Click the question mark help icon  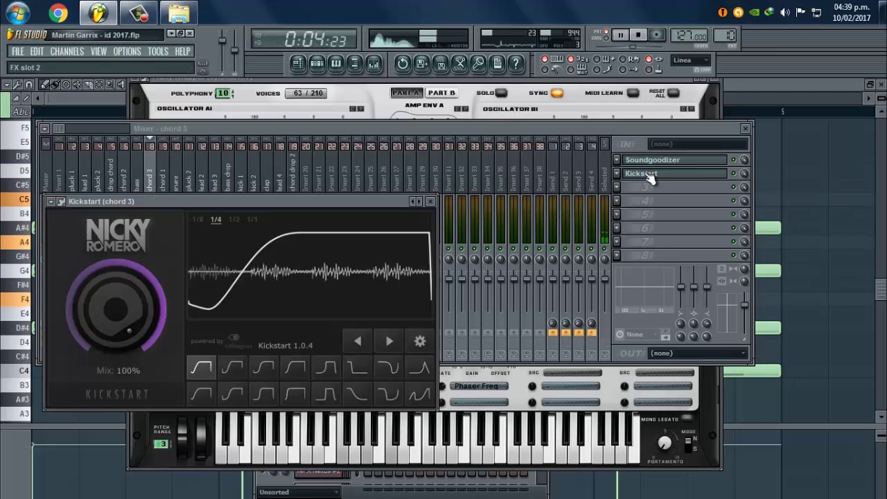point(516,64)
